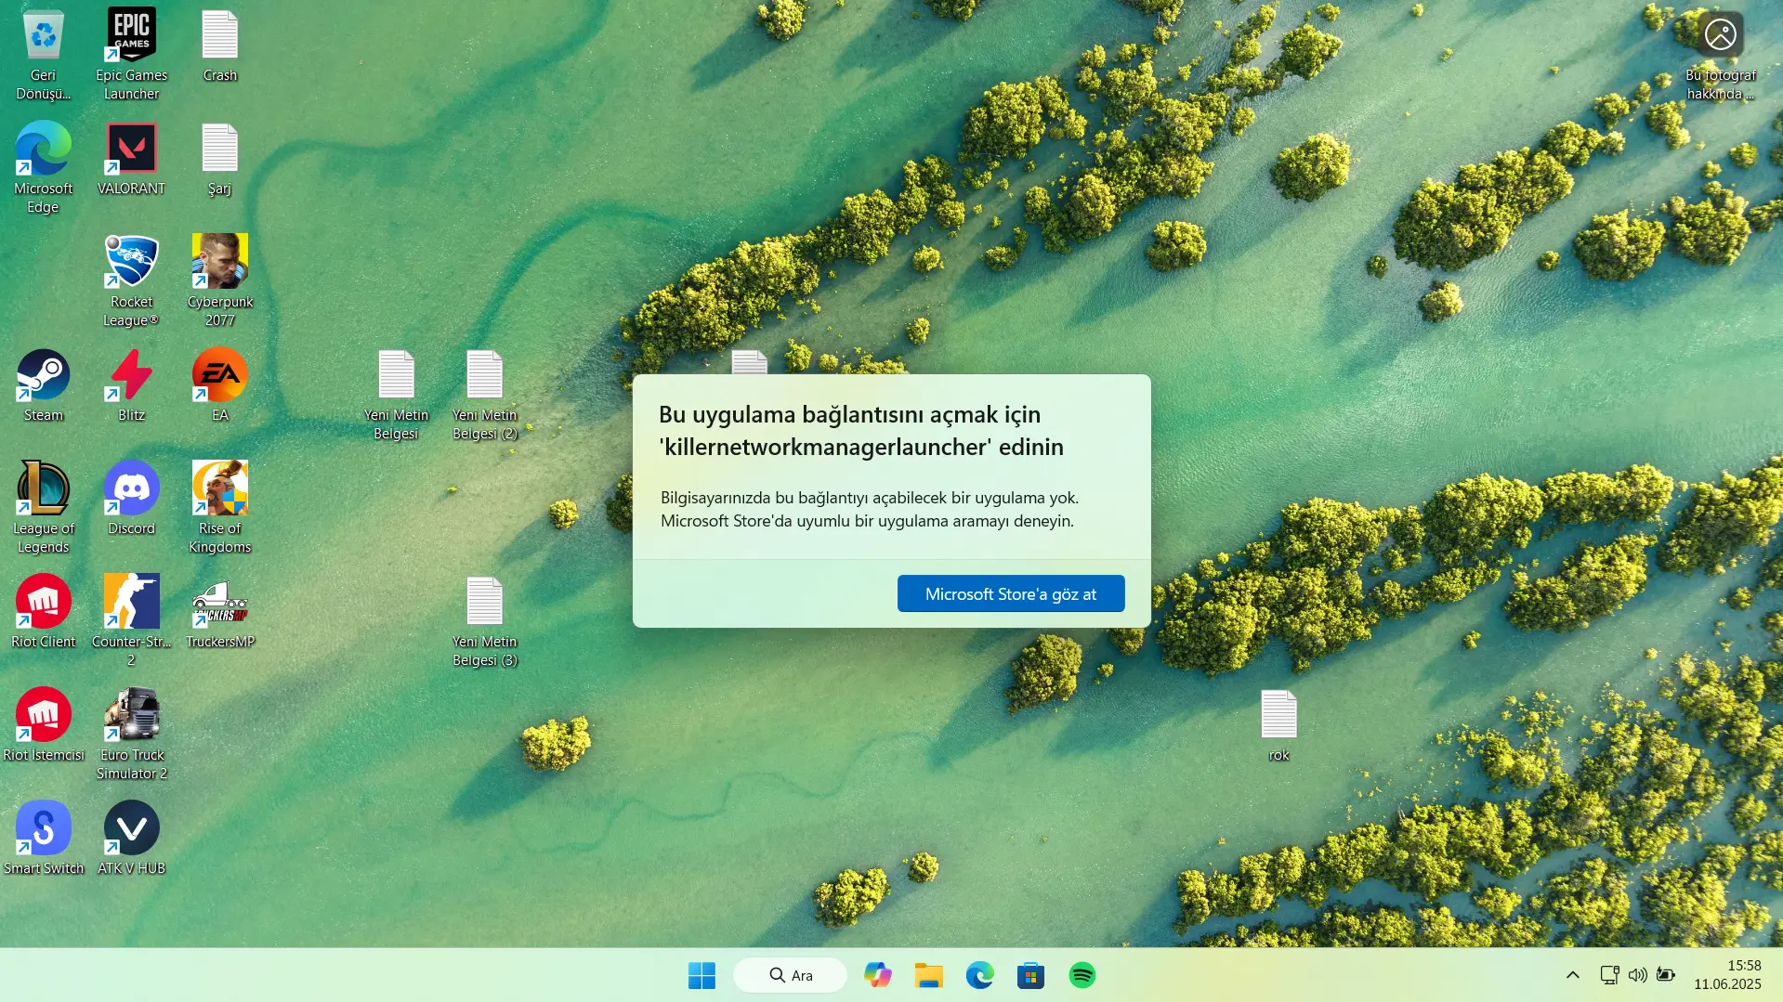This screenshot has width=1783, height=1002.
Task: Select the VALORANT desktop shortcut
Action: click(x=131, y=159)
